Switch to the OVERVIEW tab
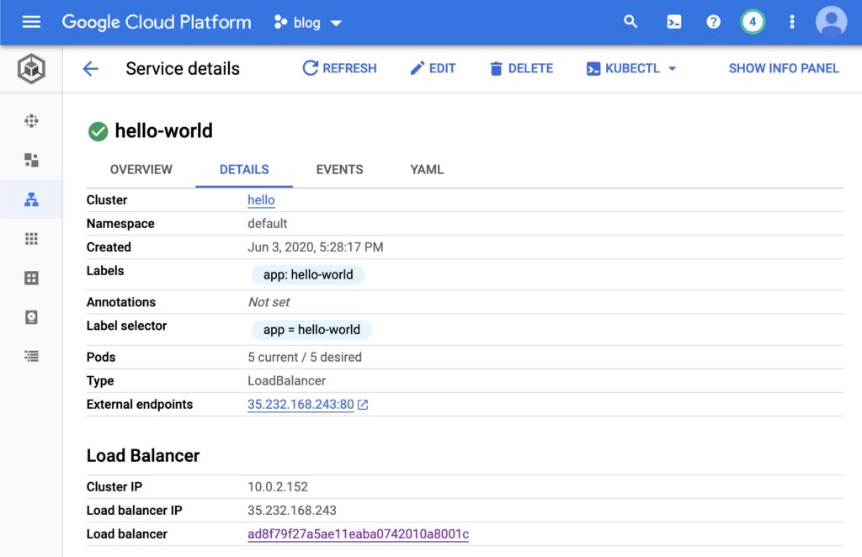The height and width of the screenshot is (557, 862). 141,170
